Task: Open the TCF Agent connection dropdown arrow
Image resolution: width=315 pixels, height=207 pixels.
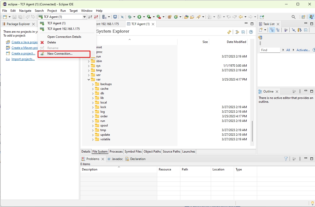Action: pyautogui.click(x=85, y=17)
